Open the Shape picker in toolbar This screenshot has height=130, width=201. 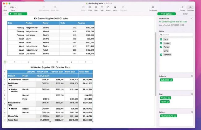click(x=108, y=7)
